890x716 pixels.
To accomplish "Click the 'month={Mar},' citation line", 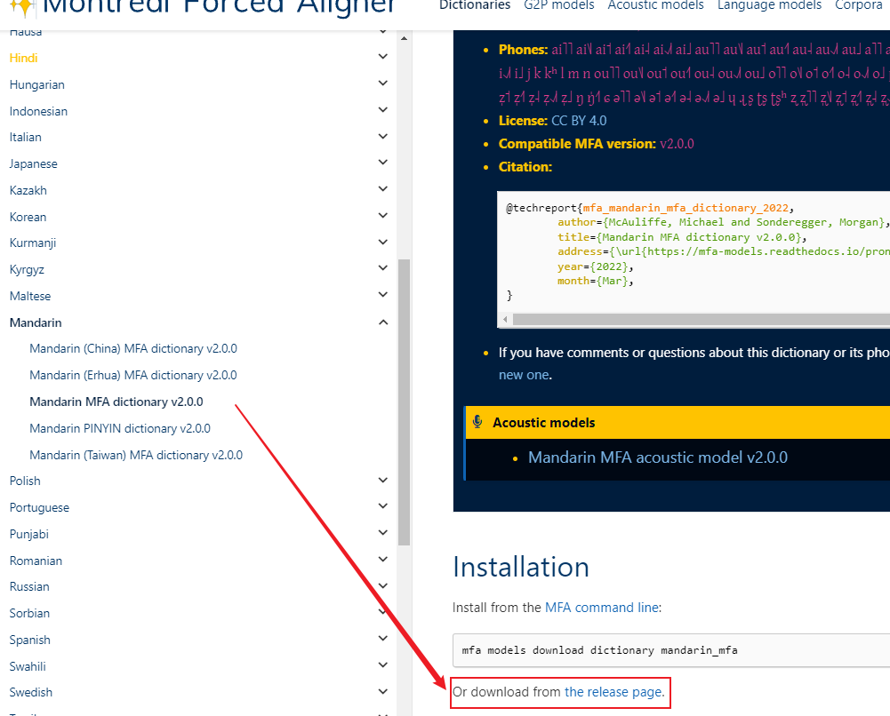I will coord(596,282).
